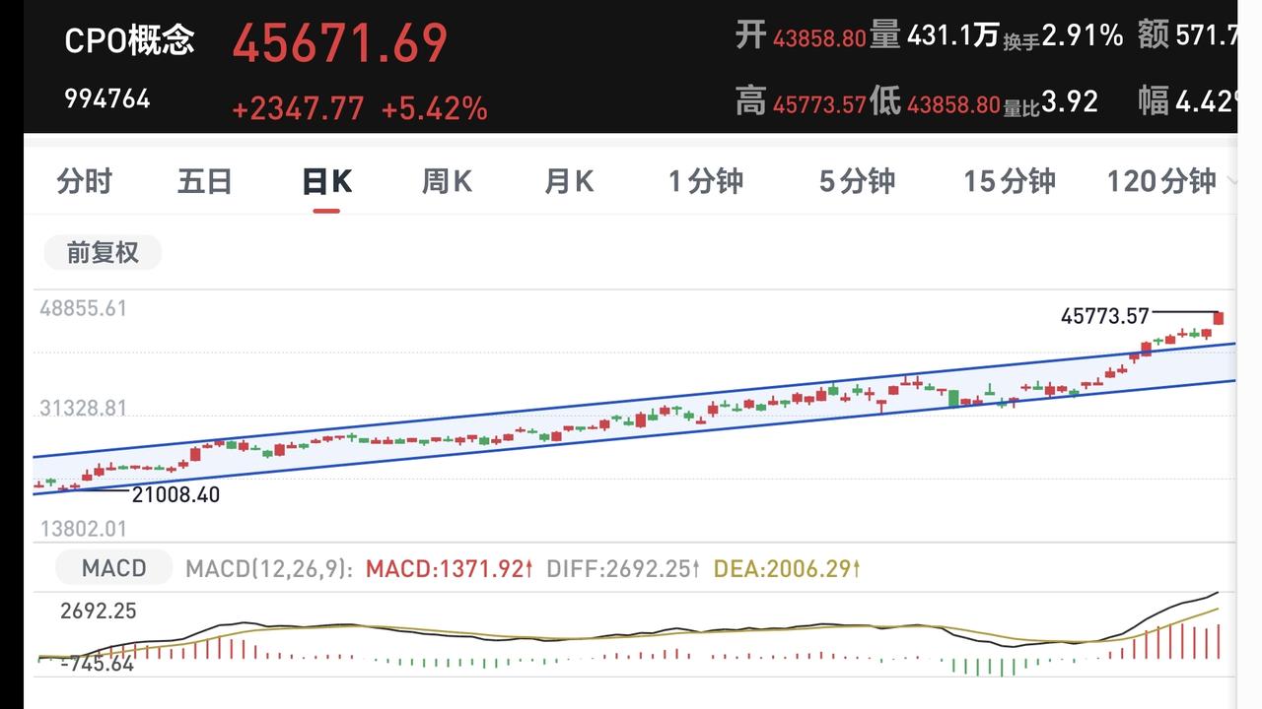Tap the MACD axis value 2692.25
This screenshot has height=709, width=1262.
(99, 611)
